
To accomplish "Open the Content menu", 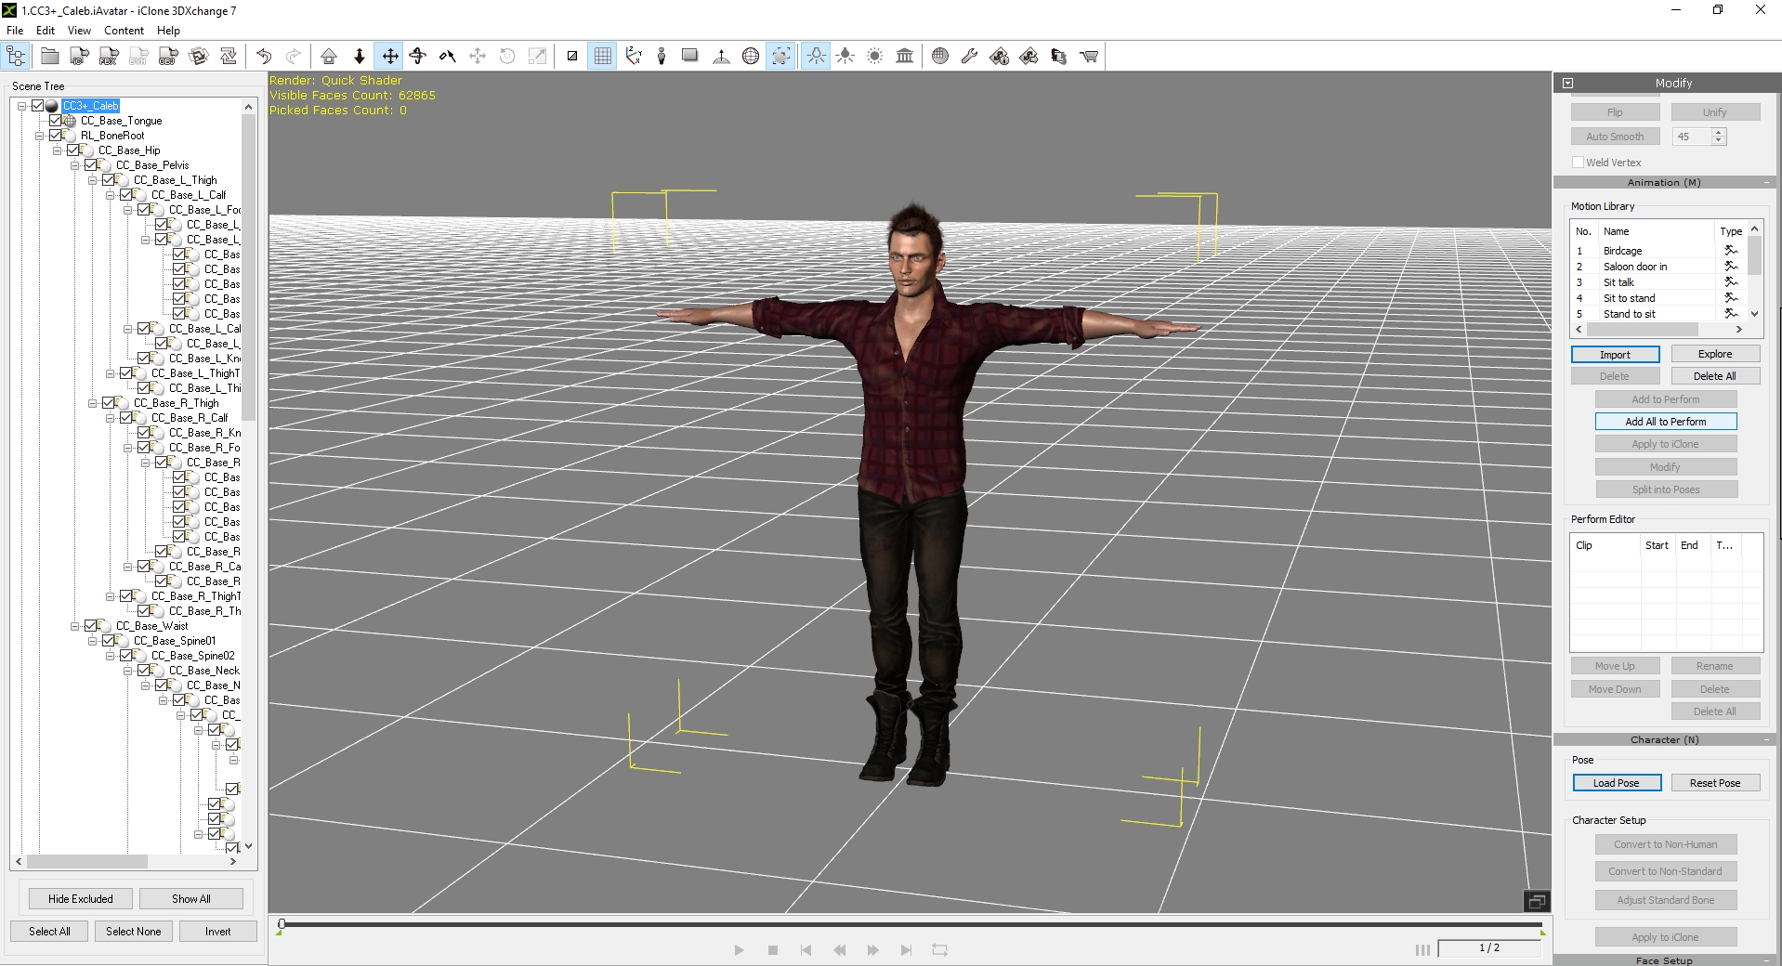I will (x=124, y=31).
